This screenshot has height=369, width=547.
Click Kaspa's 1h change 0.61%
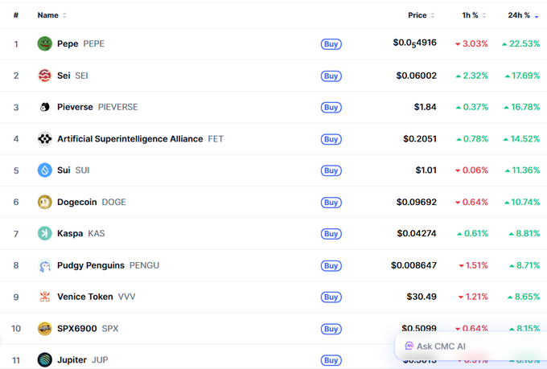[473, 233]
